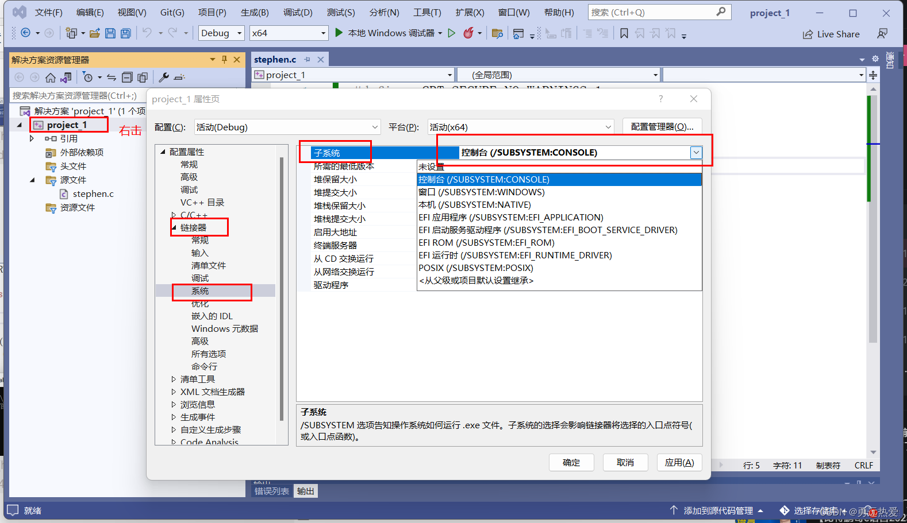This screenshot has height=523, width=907.
Task: Click 添加到源代码管理 in status bar
Action: (x=717, y=510)
